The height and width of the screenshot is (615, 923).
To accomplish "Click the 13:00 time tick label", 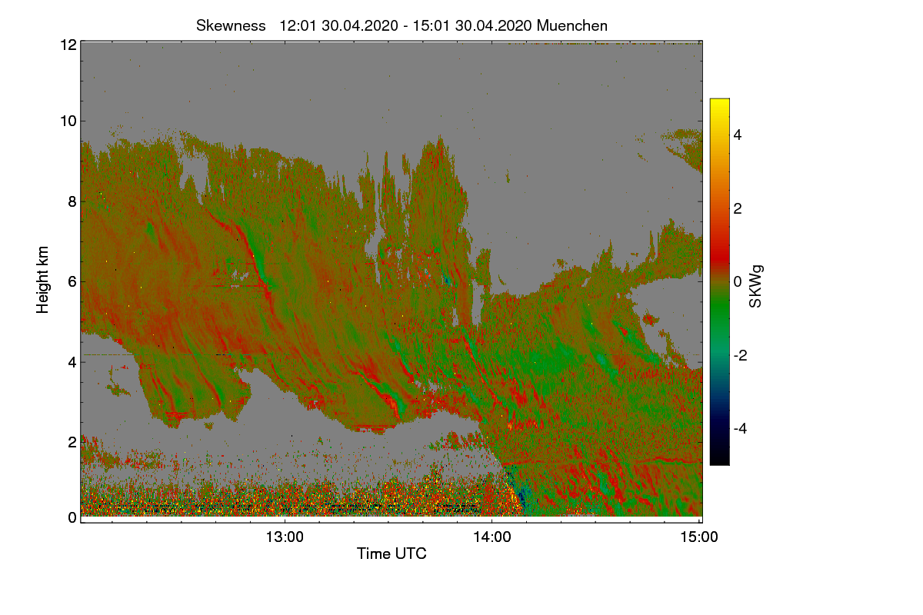I will 285,538.
